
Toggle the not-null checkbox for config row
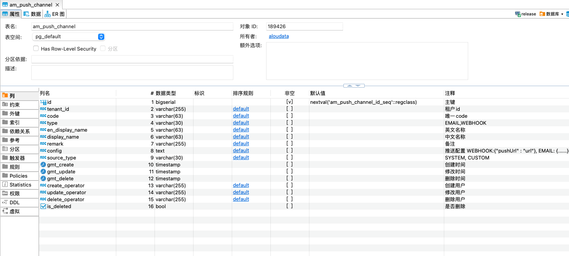[x=289, y=151]
